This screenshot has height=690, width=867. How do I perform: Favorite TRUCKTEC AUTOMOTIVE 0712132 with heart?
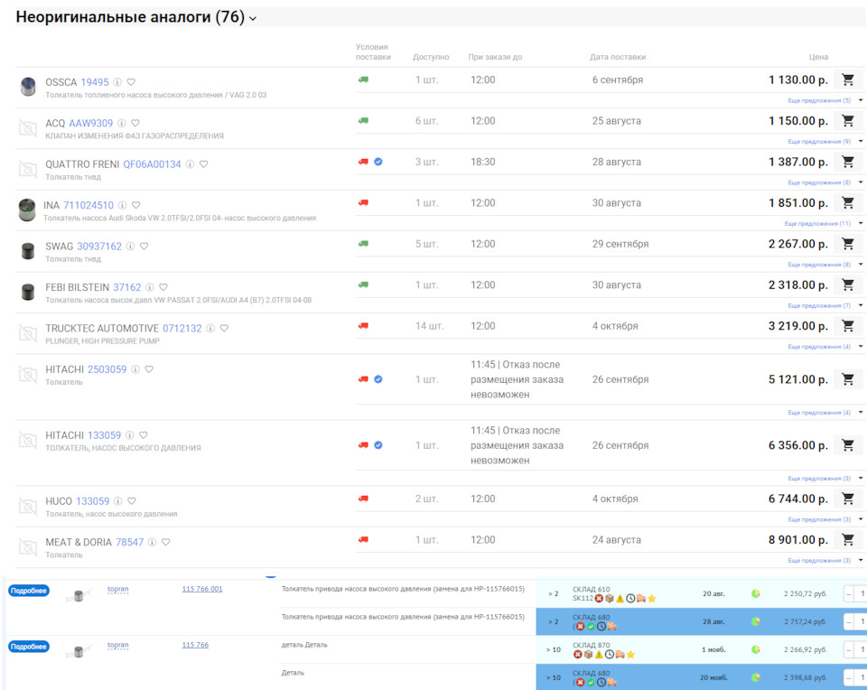pos(225,328)
